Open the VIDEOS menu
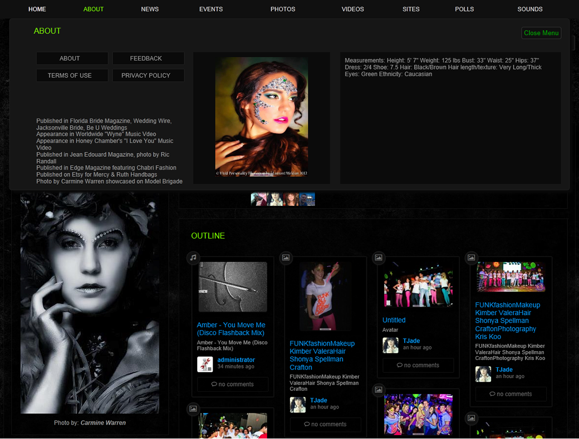Screen dimensions: 579x439 point(352,9)
